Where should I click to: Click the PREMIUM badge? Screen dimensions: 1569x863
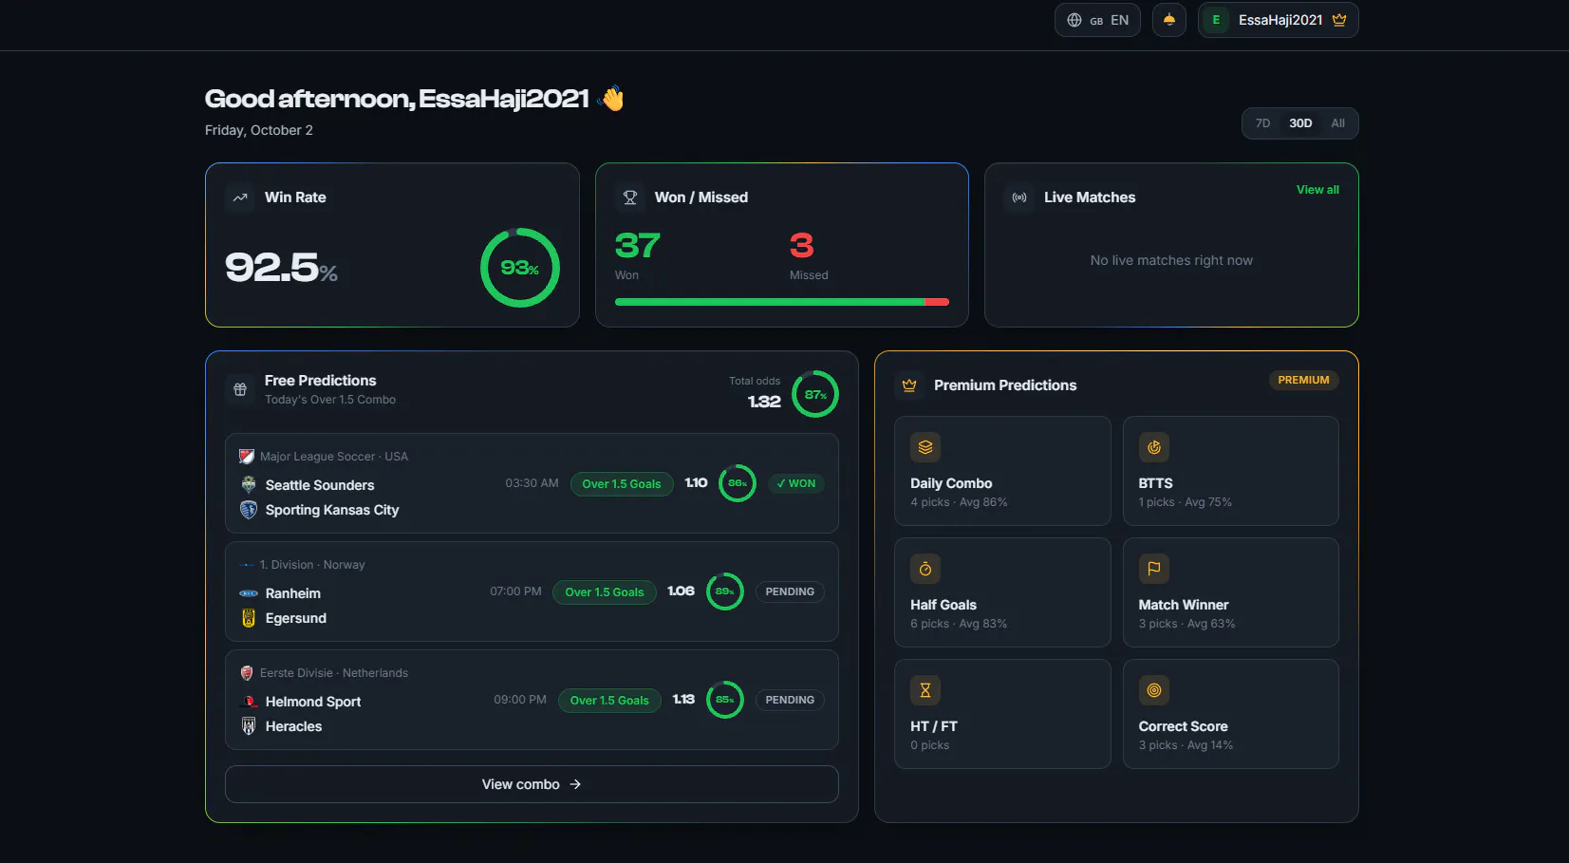coord(1303,380)
